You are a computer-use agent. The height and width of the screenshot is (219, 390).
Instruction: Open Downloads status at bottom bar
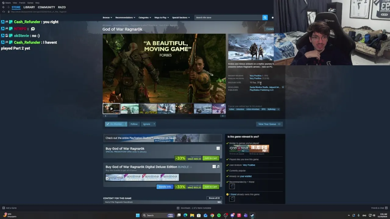pos(194,208)
